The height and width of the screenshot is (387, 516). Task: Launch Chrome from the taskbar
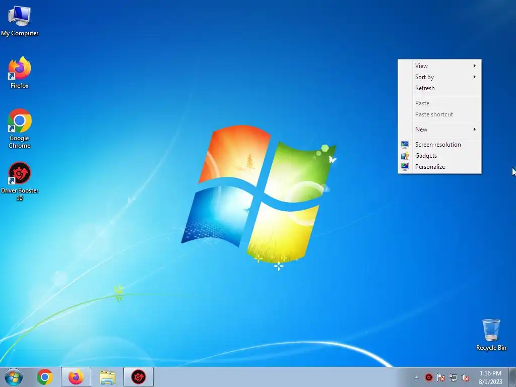tap(45, 377)
